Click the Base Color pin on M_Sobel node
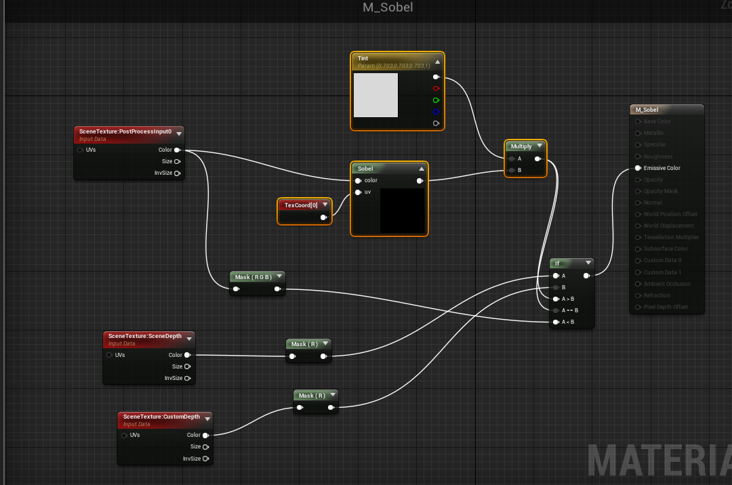Image resolution: width=732 pixels, height=485 pixels. [x=637, y=121]
